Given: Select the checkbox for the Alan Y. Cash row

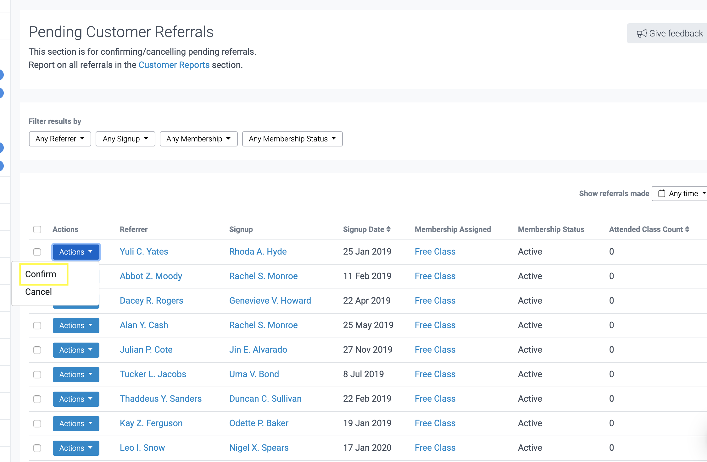Looking at the screenshot, I should click(x=37, y=325).
